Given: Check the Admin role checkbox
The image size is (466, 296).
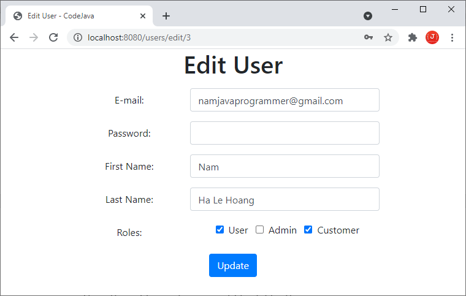Looking at the screenshot, I should (x=259, y=229).
